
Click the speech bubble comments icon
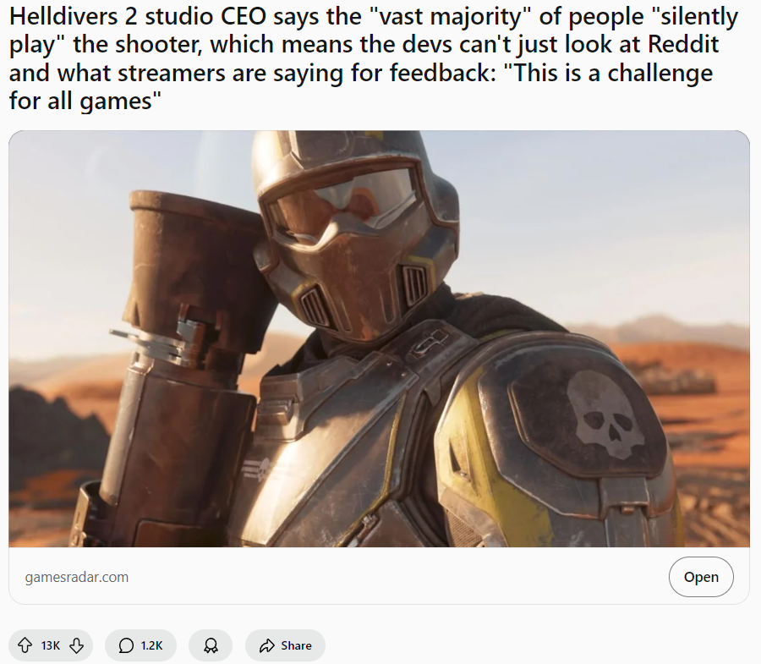tap(126, 645)
